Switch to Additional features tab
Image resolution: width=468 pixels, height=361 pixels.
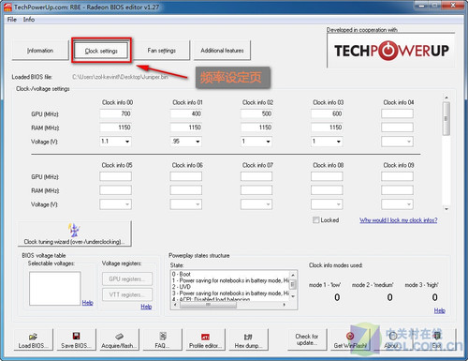(x=222, y=51)
